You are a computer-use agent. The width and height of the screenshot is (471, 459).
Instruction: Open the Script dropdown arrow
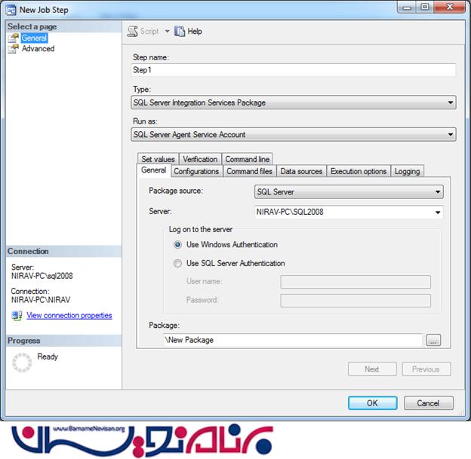click(x=167, y=31)
